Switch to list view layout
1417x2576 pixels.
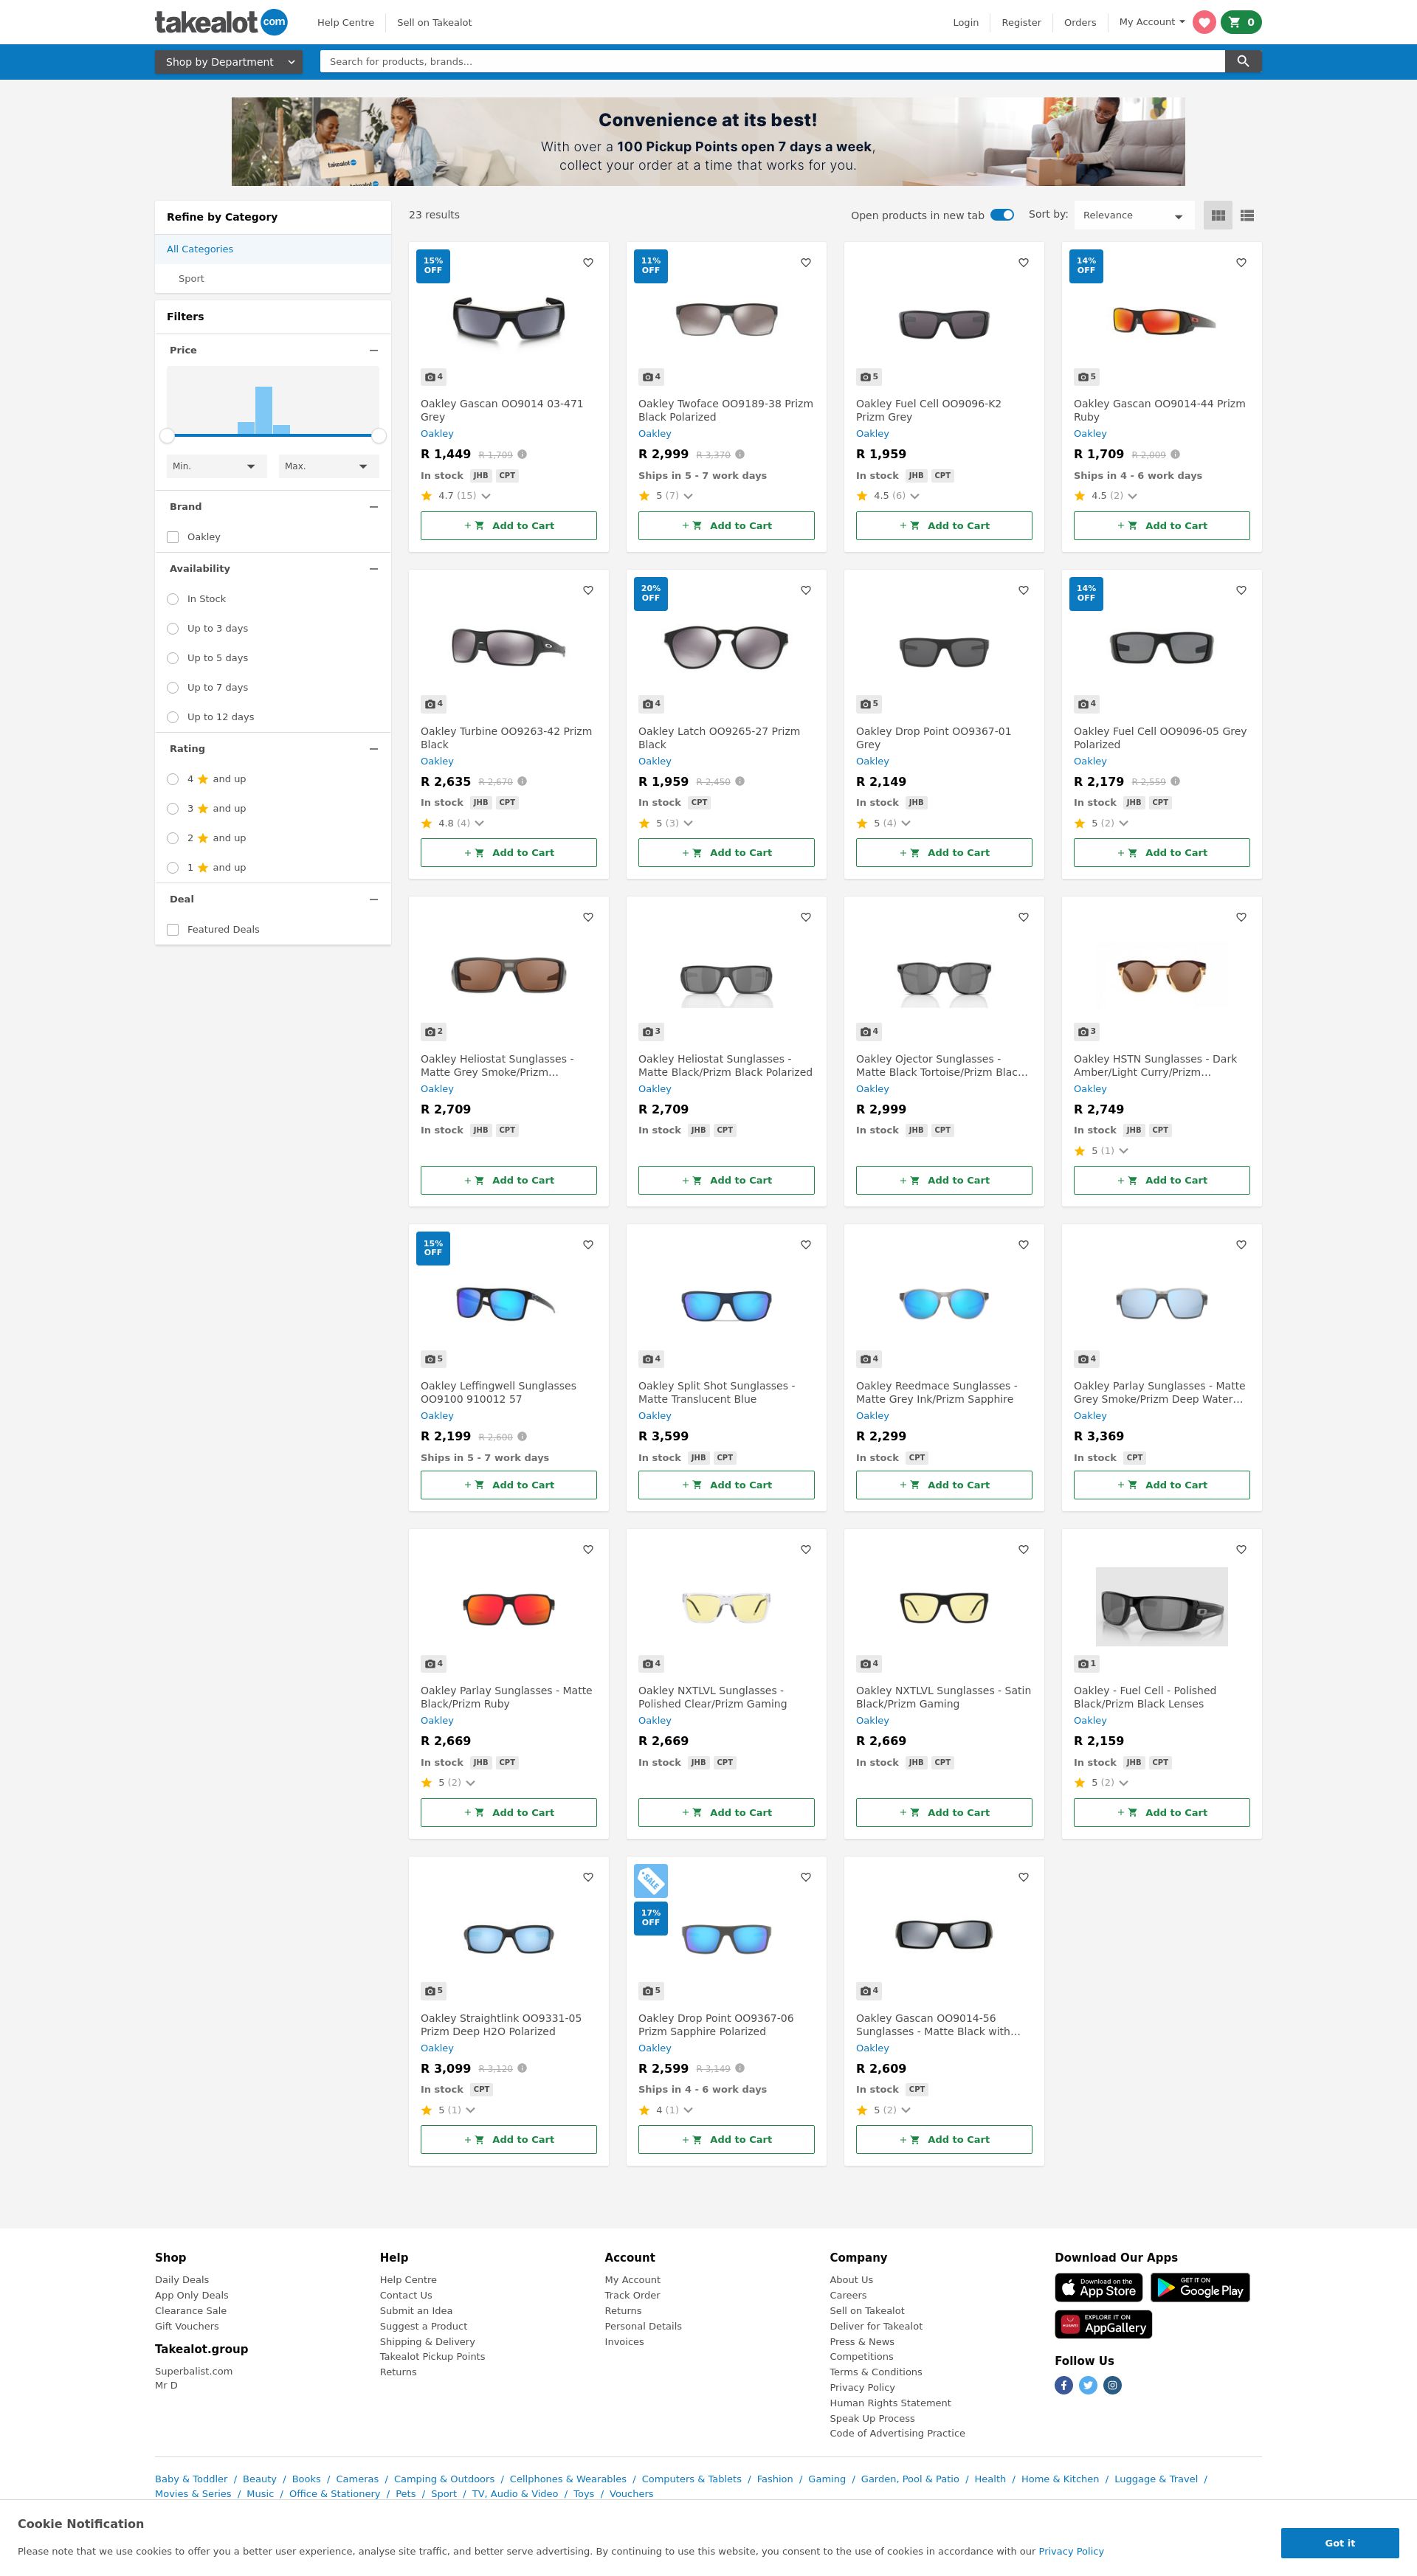(x=1247, y=215)
